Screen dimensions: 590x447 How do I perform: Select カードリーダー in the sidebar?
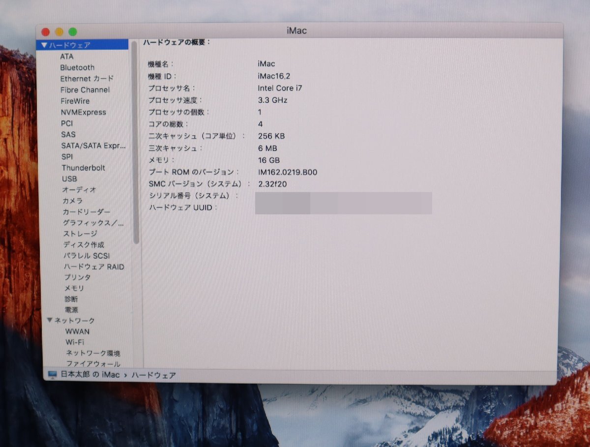click(x=87, y=212)
